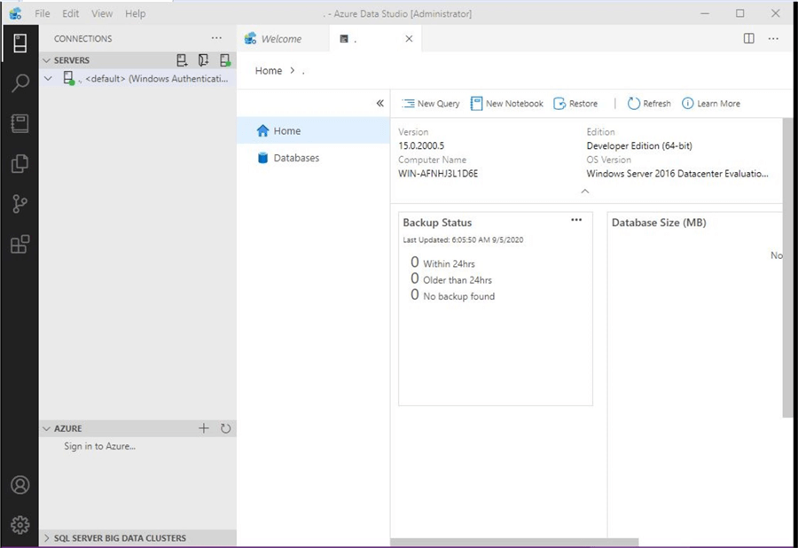
Task: Open the Search activity bar icon
Action: (x=20, y=83)
